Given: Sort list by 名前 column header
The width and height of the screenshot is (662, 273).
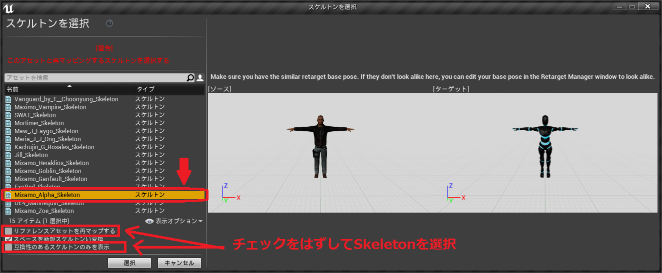Looking at the screenshot, I should pyautogui.click(x=69, y=89).
